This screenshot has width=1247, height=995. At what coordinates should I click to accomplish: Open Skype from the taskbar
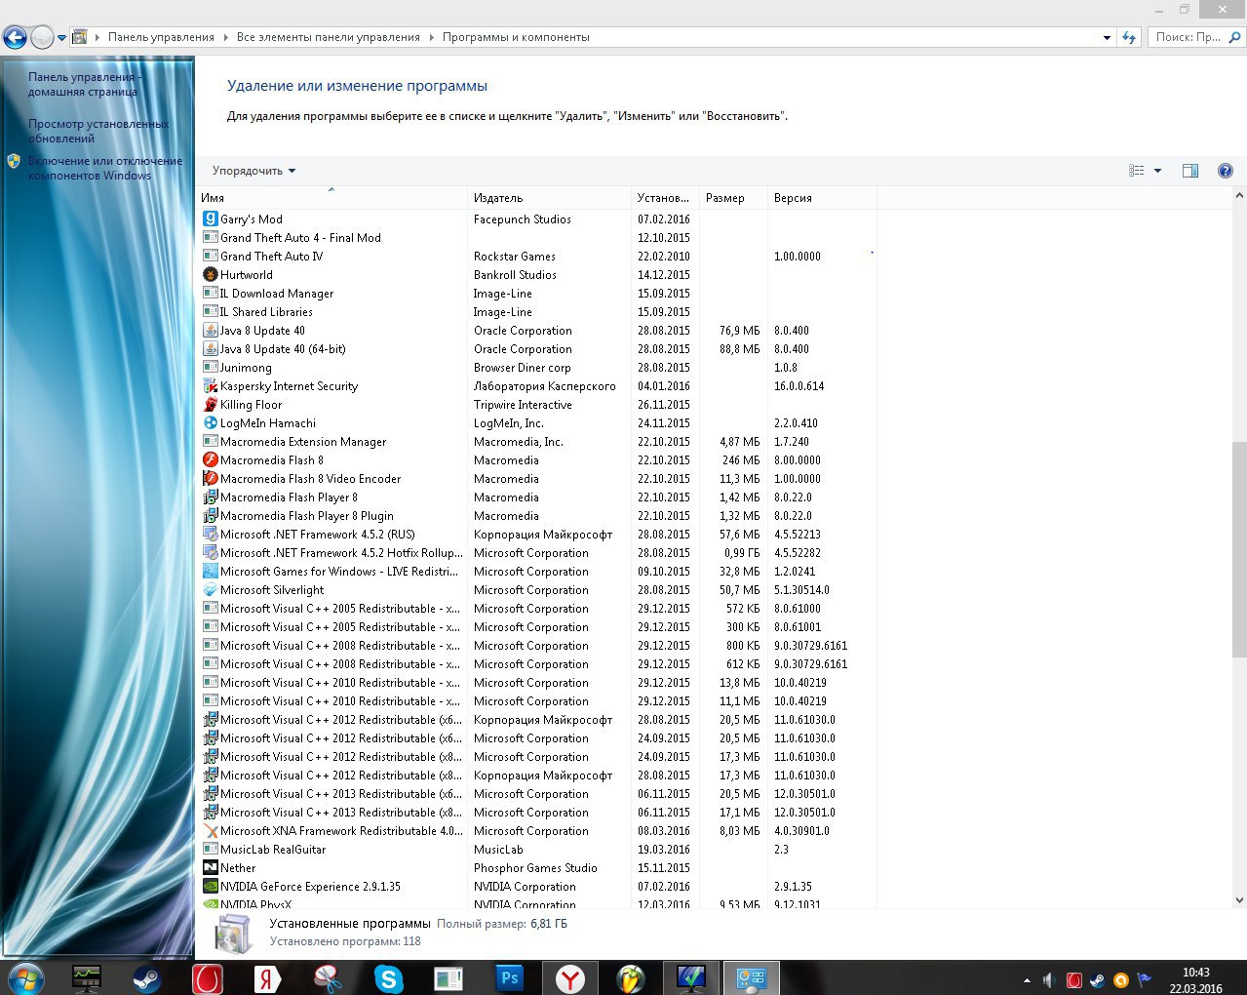(389, 977)
